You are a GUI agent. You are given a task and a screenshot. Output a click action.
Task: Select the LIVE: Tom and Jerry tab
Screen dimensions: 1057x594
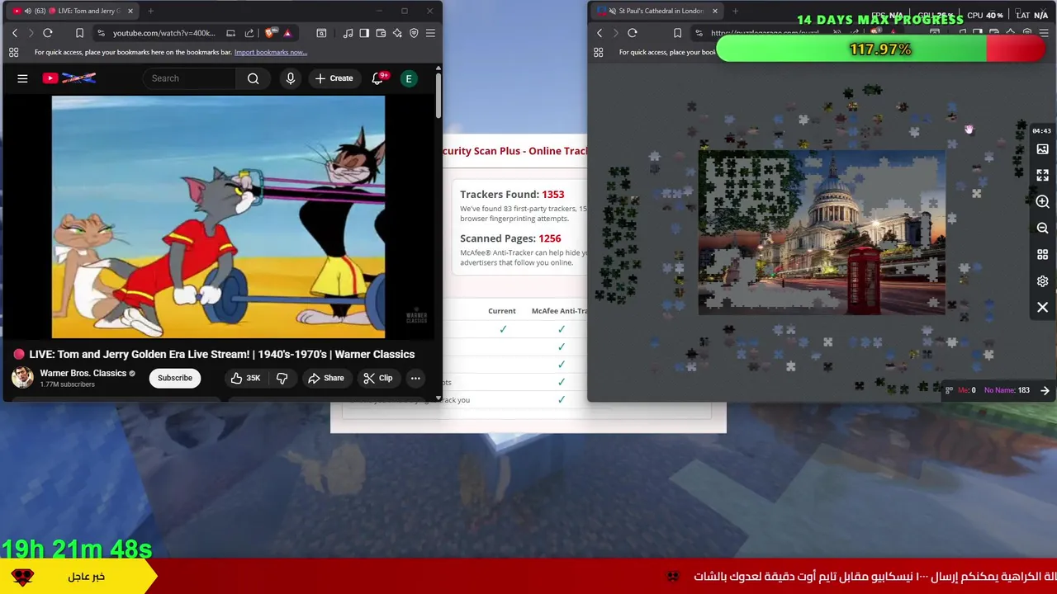coord(73,11)
